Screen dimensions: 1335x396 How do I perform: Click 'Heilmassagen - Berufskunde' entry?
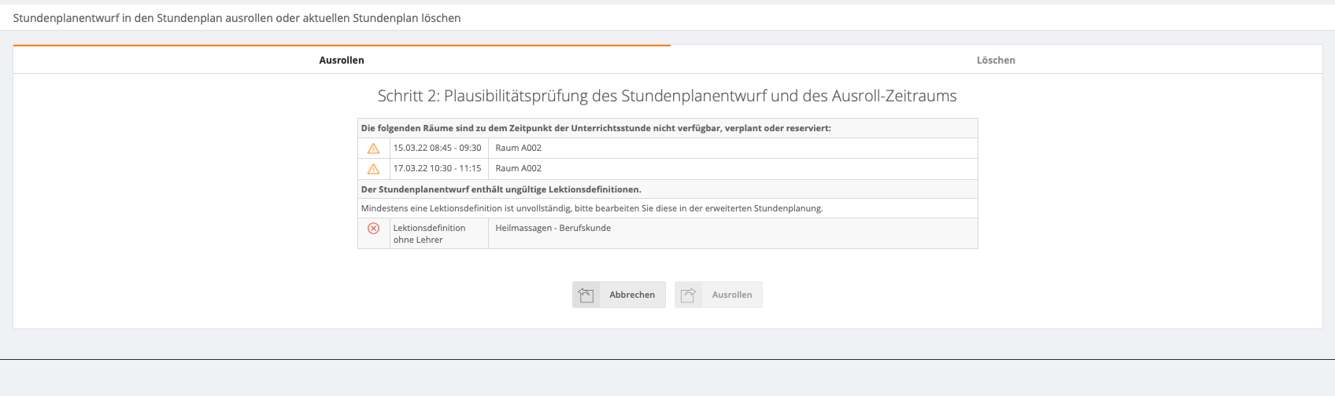(x=553, y=228)
